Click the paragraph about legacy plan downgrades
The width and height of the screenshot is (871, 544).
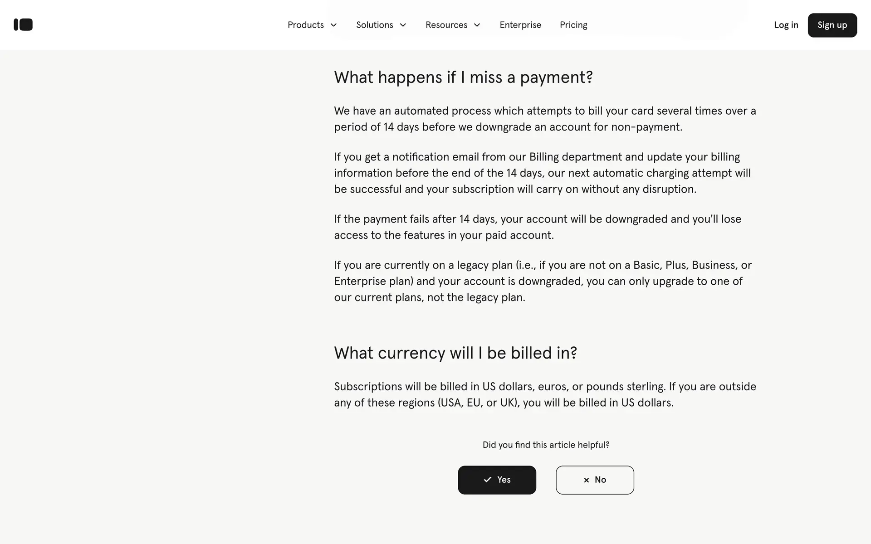pyautogui.click(x=543, y=281)
